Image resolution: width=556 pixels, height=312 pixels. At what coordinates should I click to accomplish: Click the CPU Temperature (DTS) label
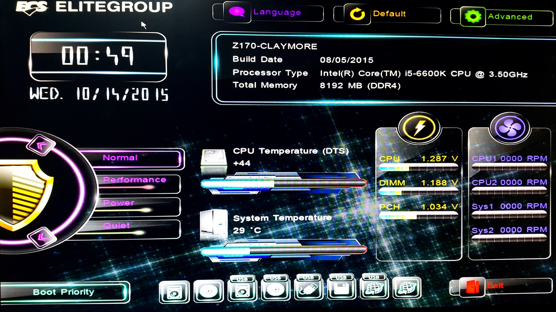click(291, 151)
